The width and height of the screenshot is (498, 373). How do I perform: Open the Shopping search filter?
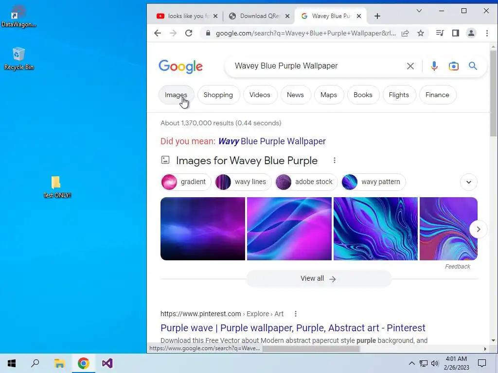[x=218, y=95]
